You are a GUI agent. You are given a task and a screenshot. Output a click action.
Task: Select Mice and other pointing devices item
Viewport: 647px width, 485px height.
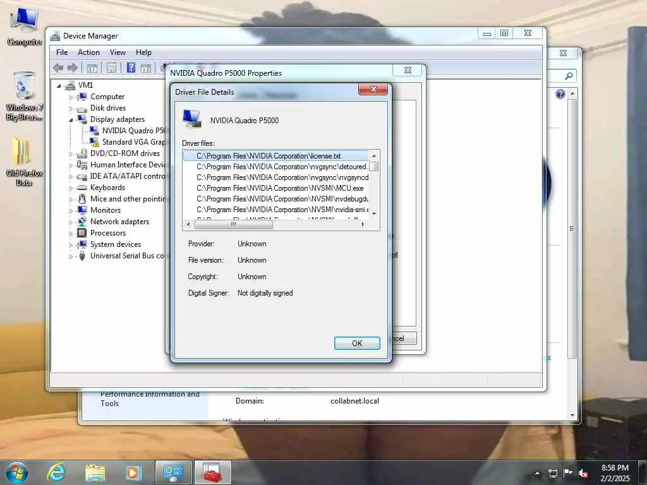pos(128,199)
